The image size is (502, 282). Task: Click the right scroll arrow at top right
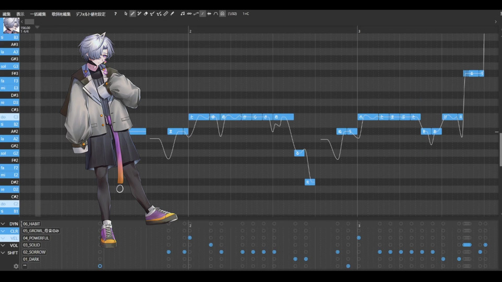click(x=496, y=22)
